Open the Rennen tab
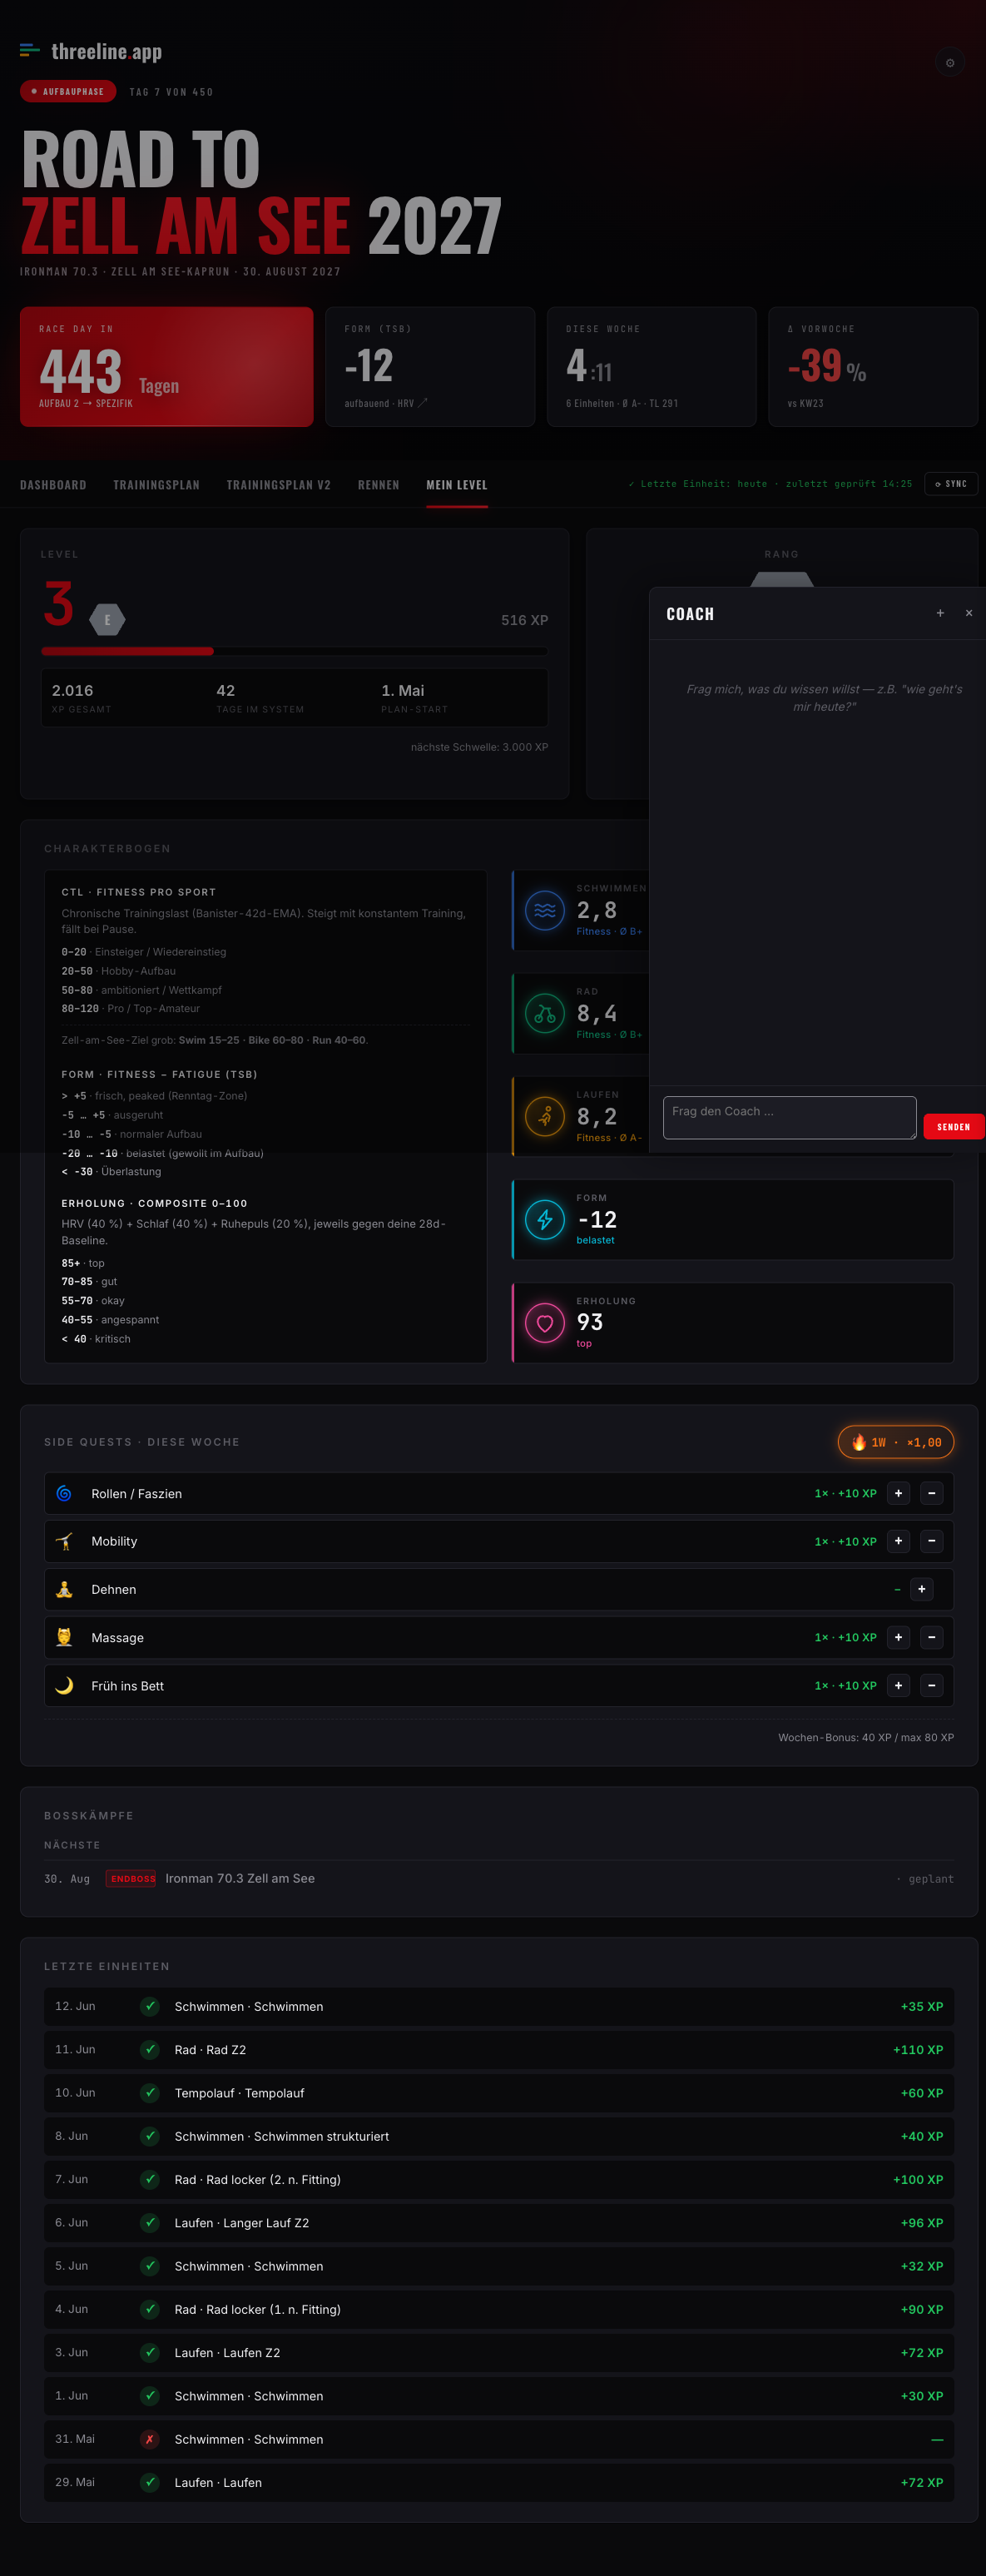Viewport: 986px width, 2576px height. coord(378,485)
